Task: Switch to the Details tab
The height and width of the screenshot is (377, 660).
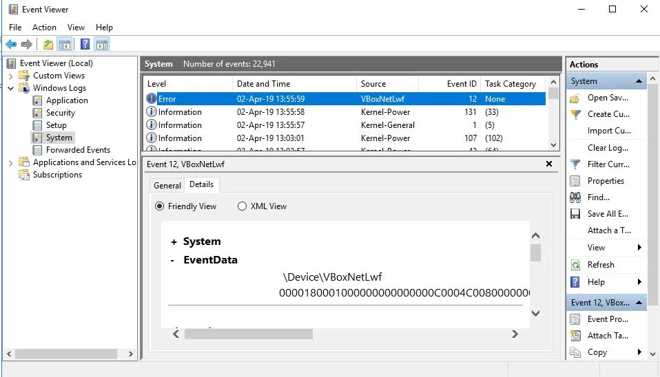Action: (x=202, y=184)
